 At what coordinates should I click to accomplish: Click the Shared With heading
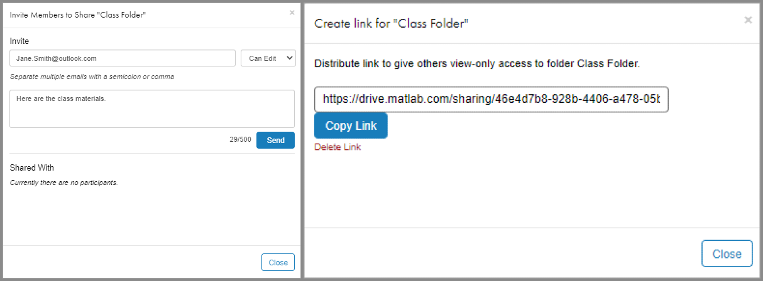click(32, 168)
